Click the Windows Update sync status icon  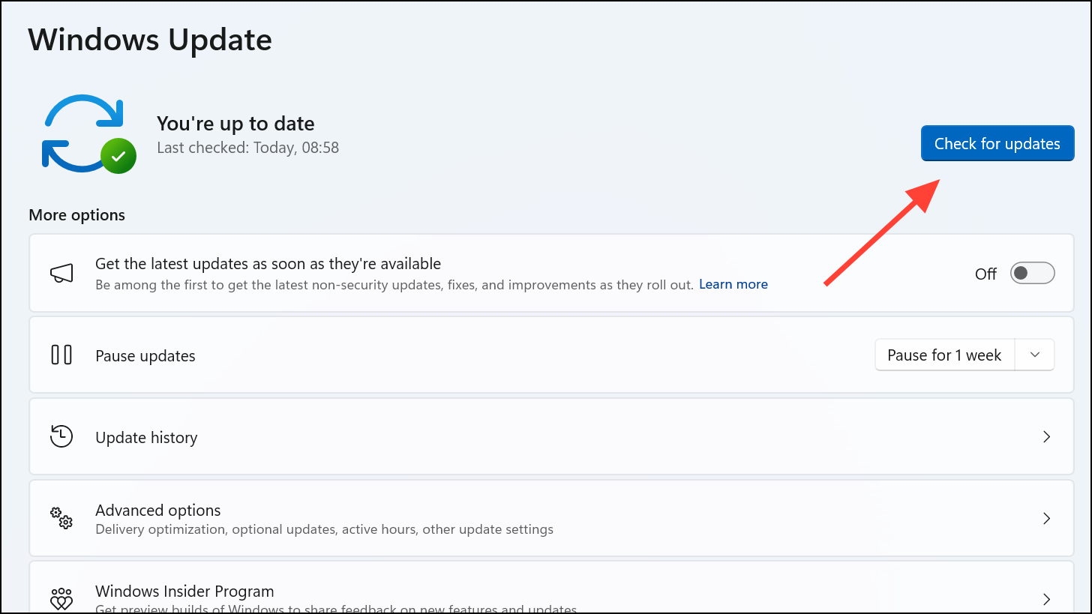point(88,133)
